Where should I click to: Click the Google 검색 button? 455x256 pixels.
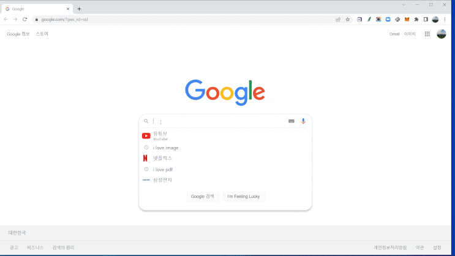203,197
